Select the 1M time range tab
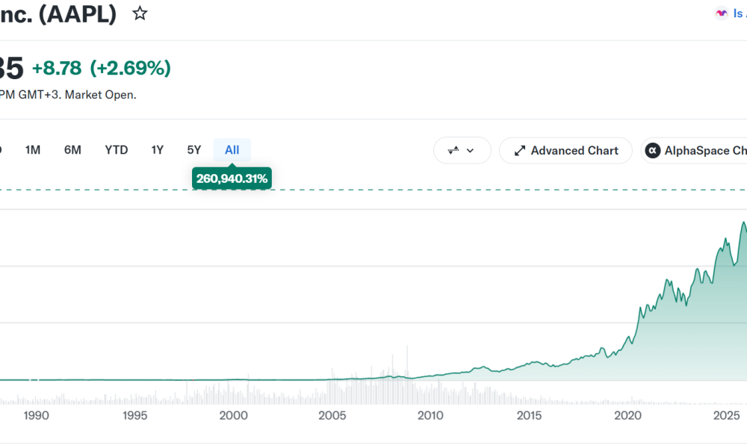 tap(33, 150)
